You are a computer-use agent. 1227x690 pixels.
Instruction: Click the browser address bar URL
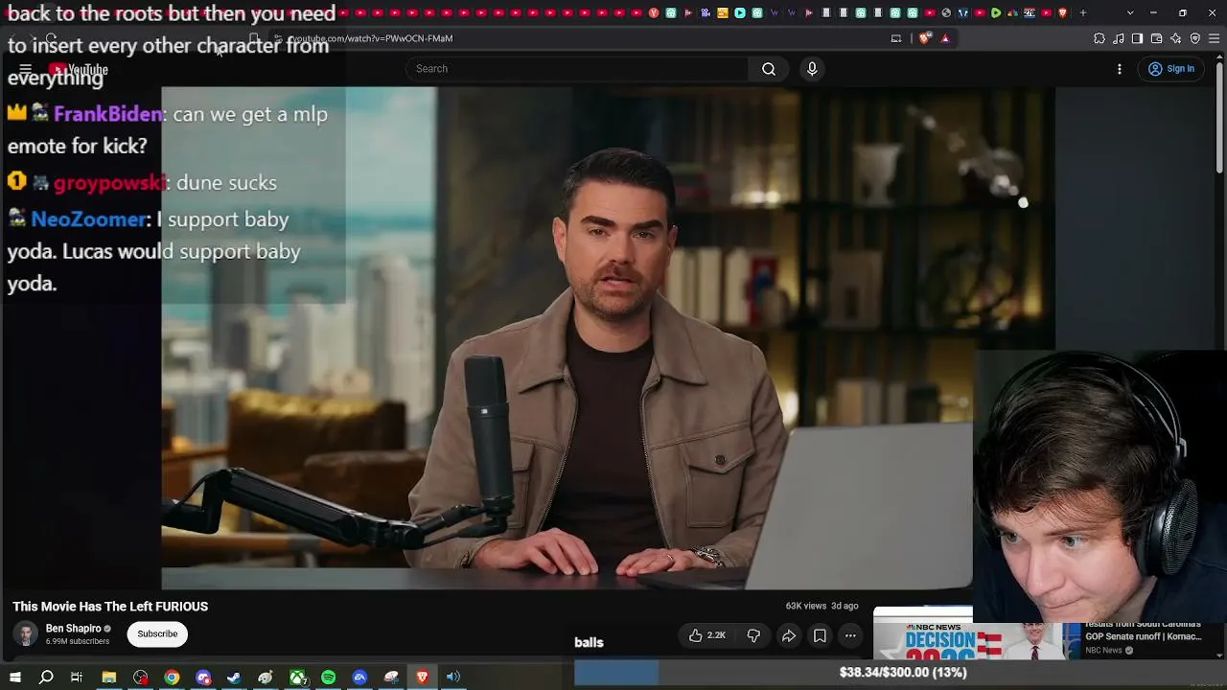click(370, 38)
